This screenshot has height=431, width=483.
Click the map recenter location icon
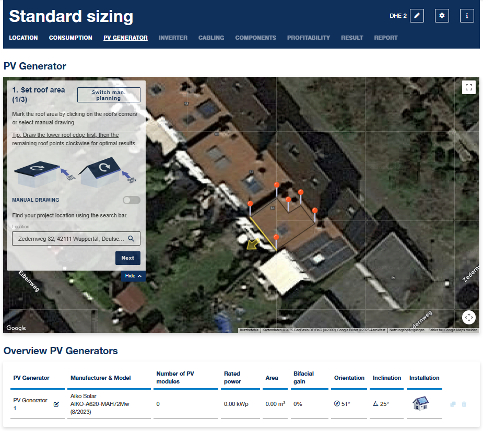[x=468, y=317]
